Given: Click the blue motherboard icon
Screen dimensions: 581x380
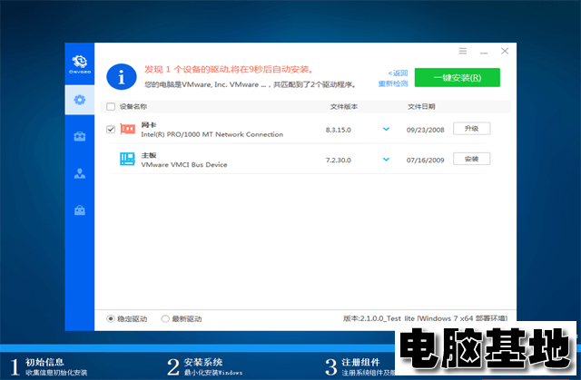Looking at the screenshot, I should pyautogui.click(x=127, y=159).
